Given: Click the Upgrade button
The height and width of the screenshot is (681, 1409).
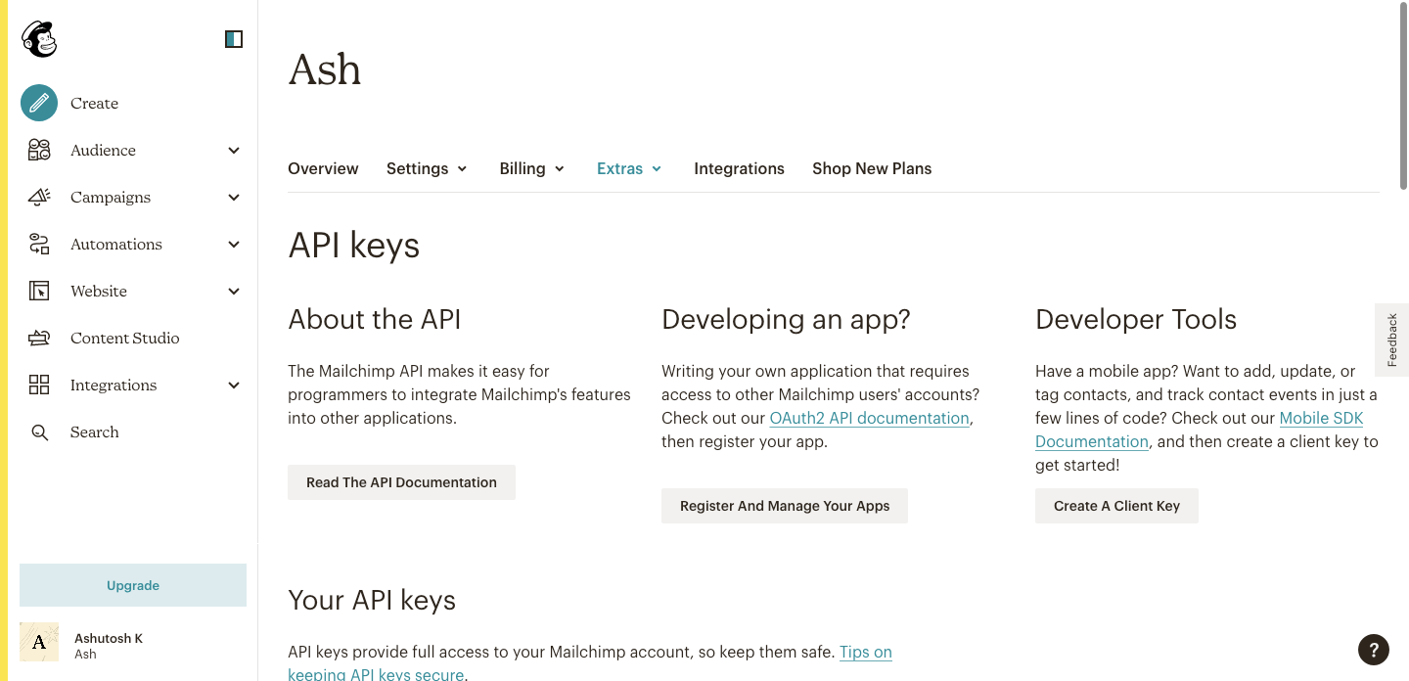Looking at the screenshot, I should click(x=133, y=585).
